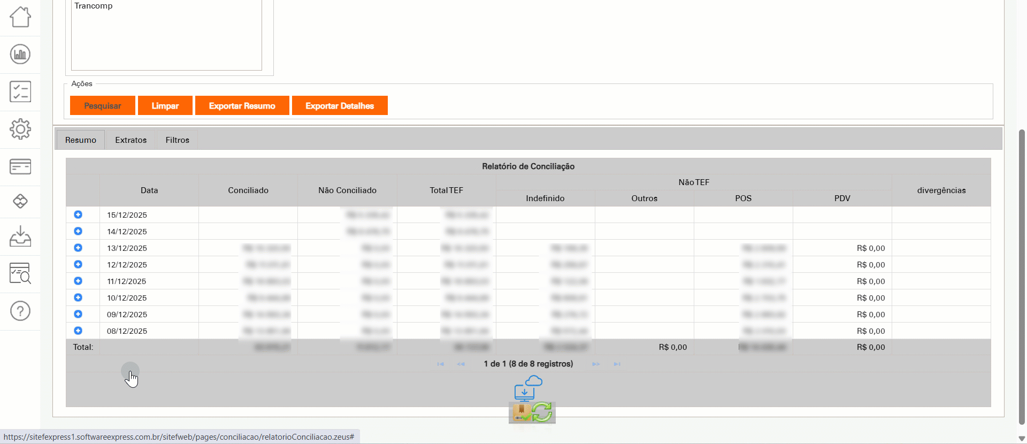Expand the 15/12/2025 row
This screenshot has width=1027, height=444.
click(78, 215)
